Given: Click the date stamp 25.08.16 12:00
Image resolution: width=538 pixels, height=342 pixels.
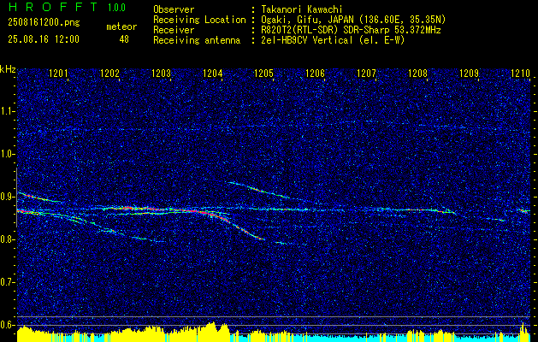Looking at the screenshot, I should tap(44, 39).
